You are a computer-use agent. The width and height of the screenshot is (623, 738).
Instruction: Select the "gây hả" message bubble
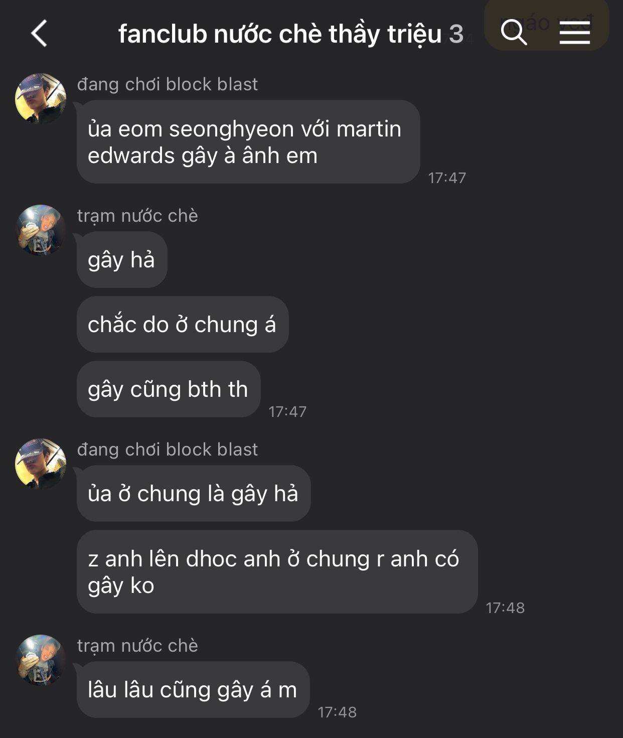point(122,260)
